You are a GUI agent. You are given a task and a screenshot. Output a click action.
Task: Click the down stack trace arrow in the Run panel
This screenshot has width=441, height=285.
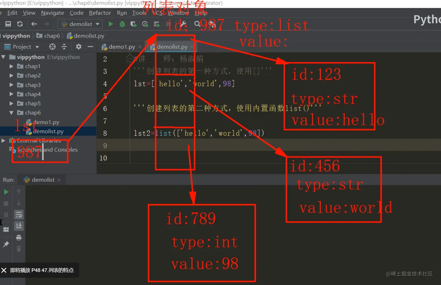pos(19,203)
